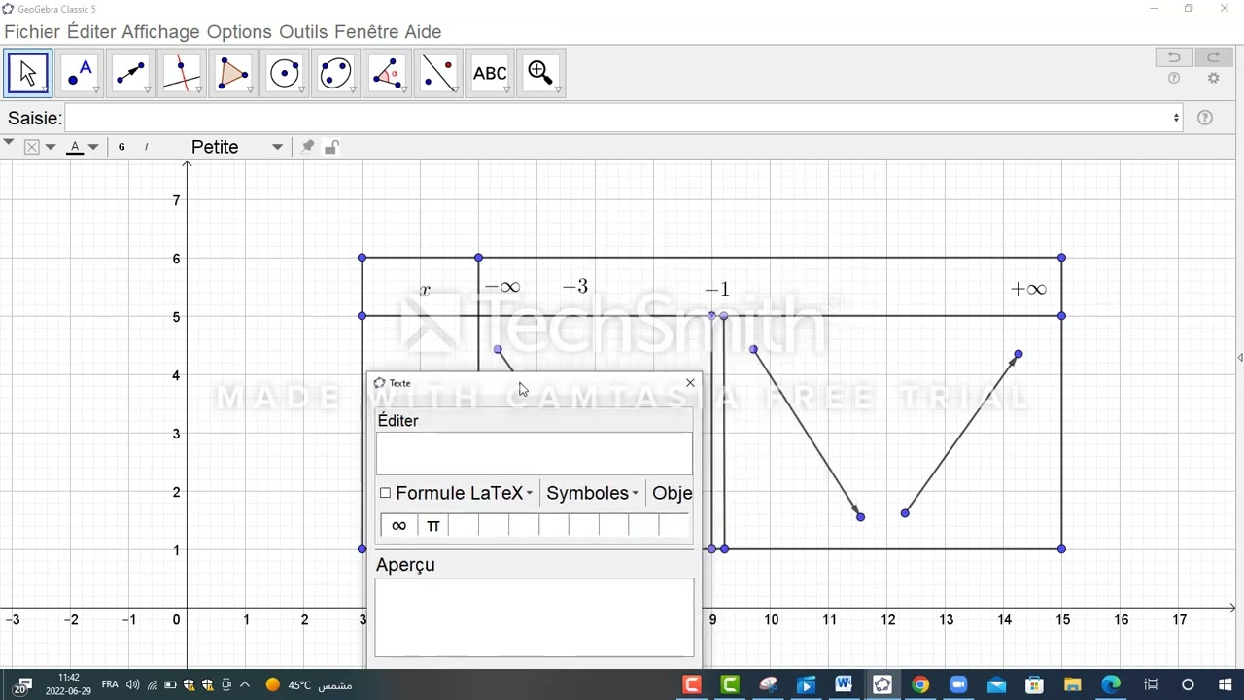
Task: Open the Symboles dropdown
Action: [592, 493]
